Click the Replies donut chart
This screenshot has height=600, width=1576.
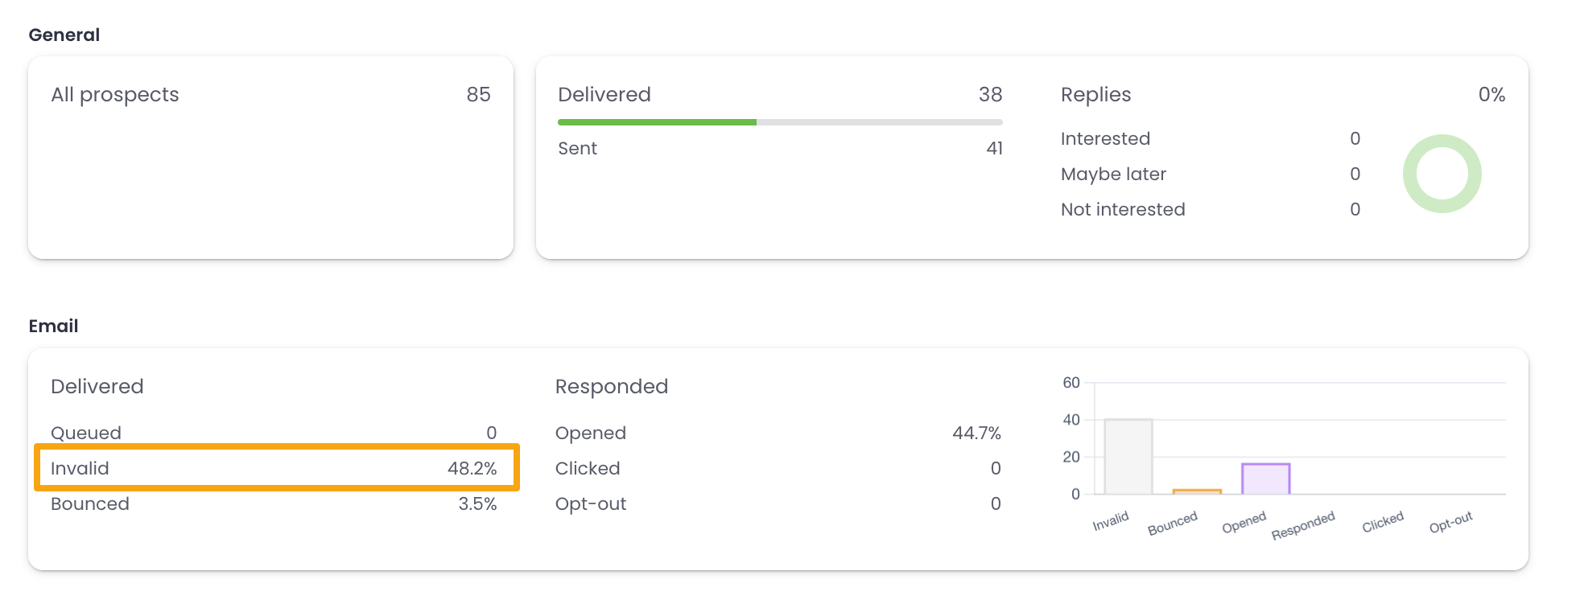coord(1442,172)
